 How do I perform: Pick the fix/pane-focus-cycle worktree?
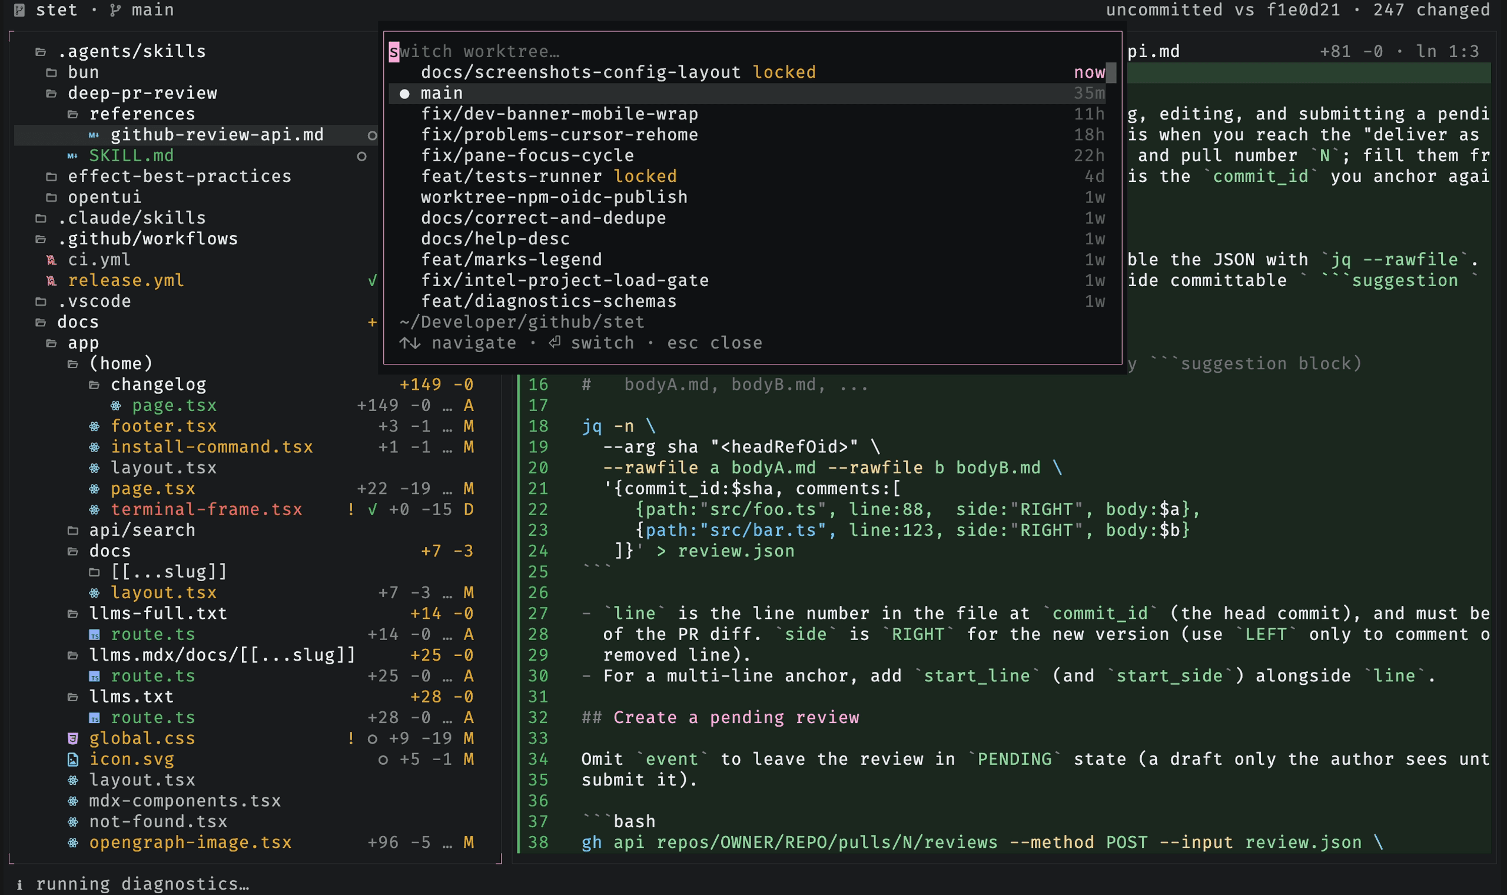747,155
